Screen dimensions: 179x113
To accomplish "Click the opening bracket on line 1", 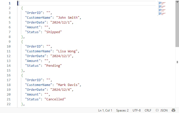I will [18, 3].
